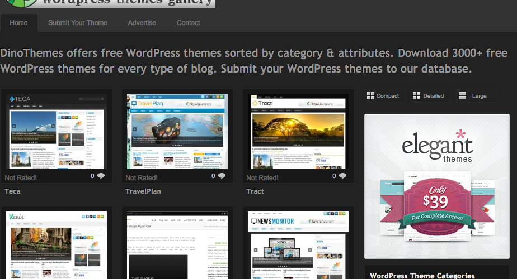Click the DinoThemes logo at top

click(110, 3)
